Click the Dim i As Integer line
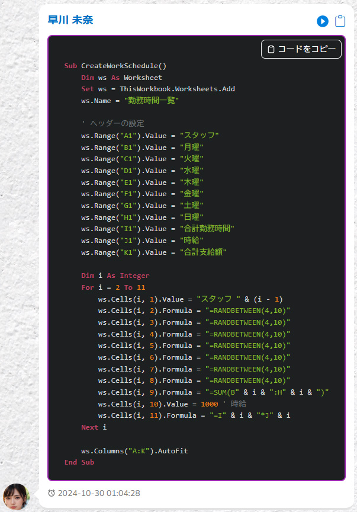 [x=115, y=276]
